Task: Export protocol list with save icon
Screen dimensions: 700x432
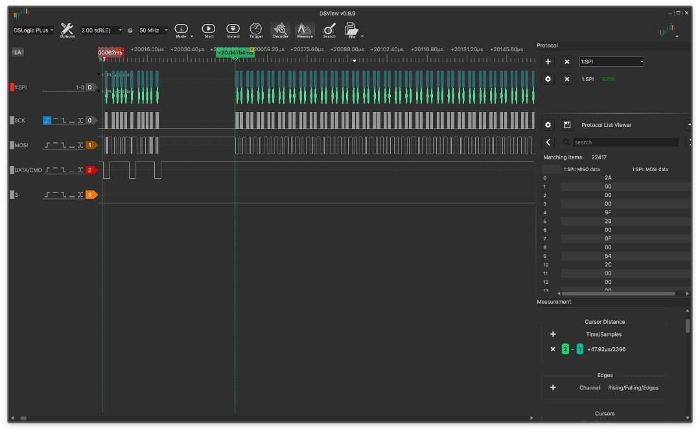Action: pos(567,125)
